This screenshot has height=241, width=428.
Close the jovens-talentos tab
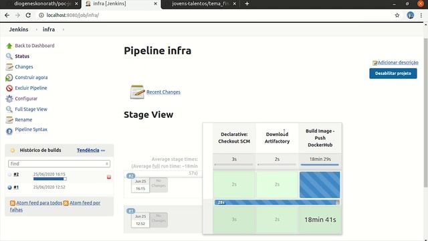coord(235,3)
